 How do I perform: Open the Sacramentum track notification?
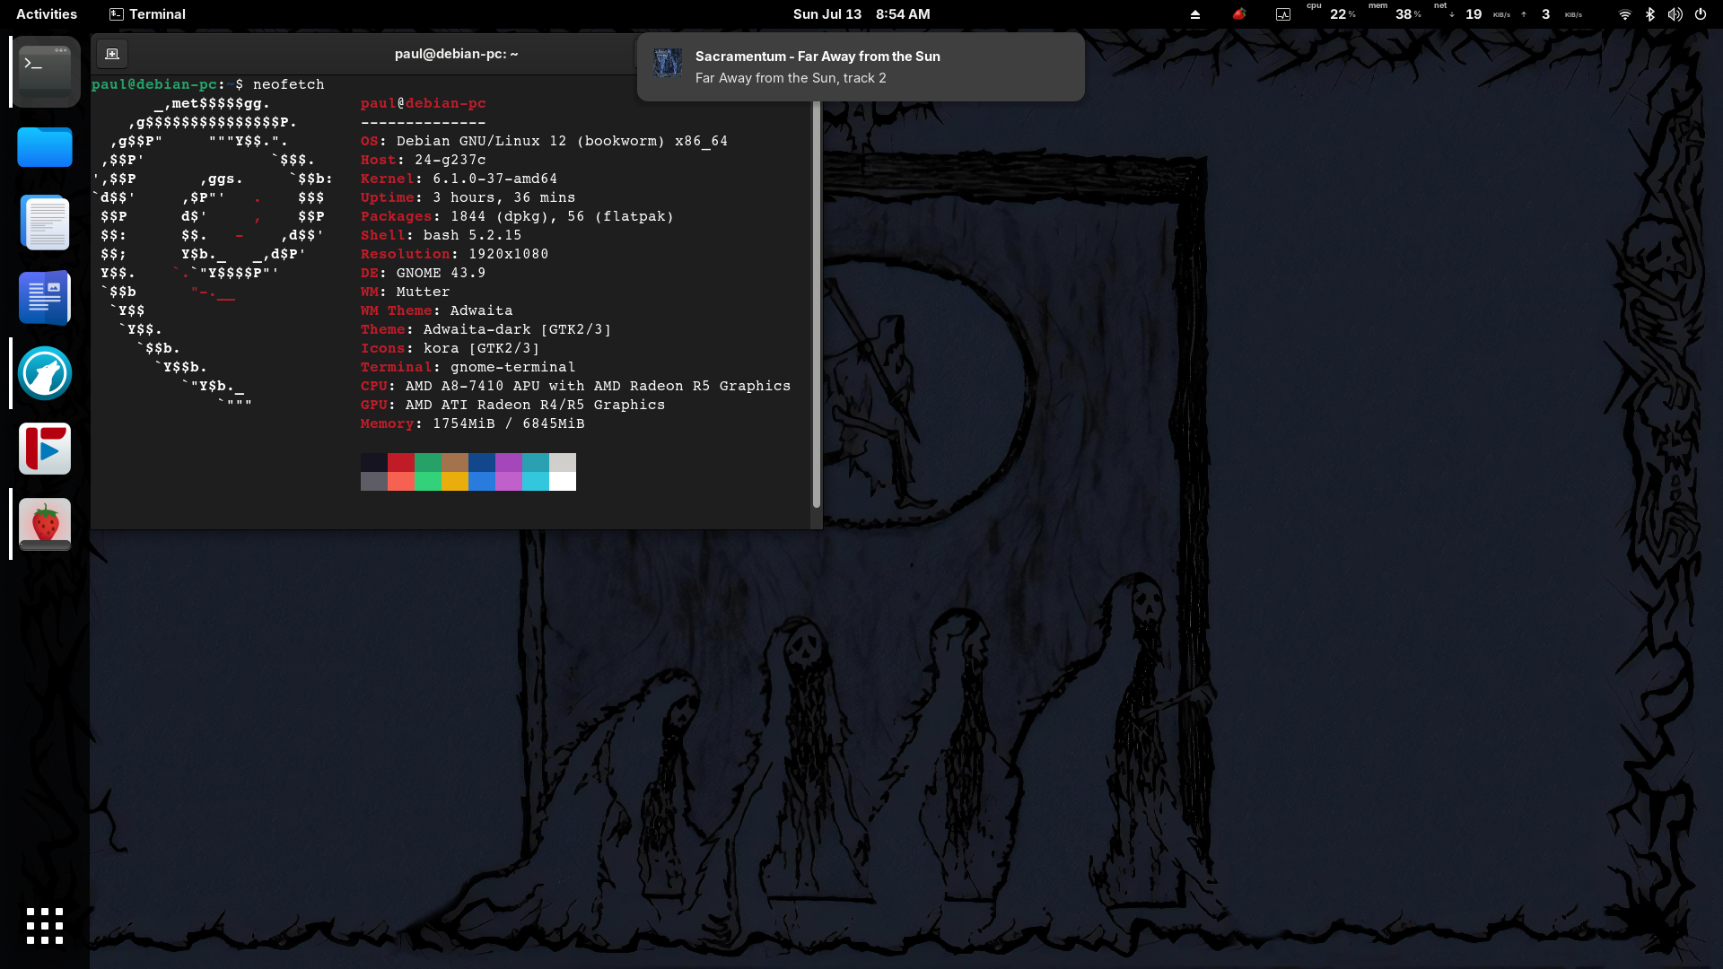click(861, 67)
